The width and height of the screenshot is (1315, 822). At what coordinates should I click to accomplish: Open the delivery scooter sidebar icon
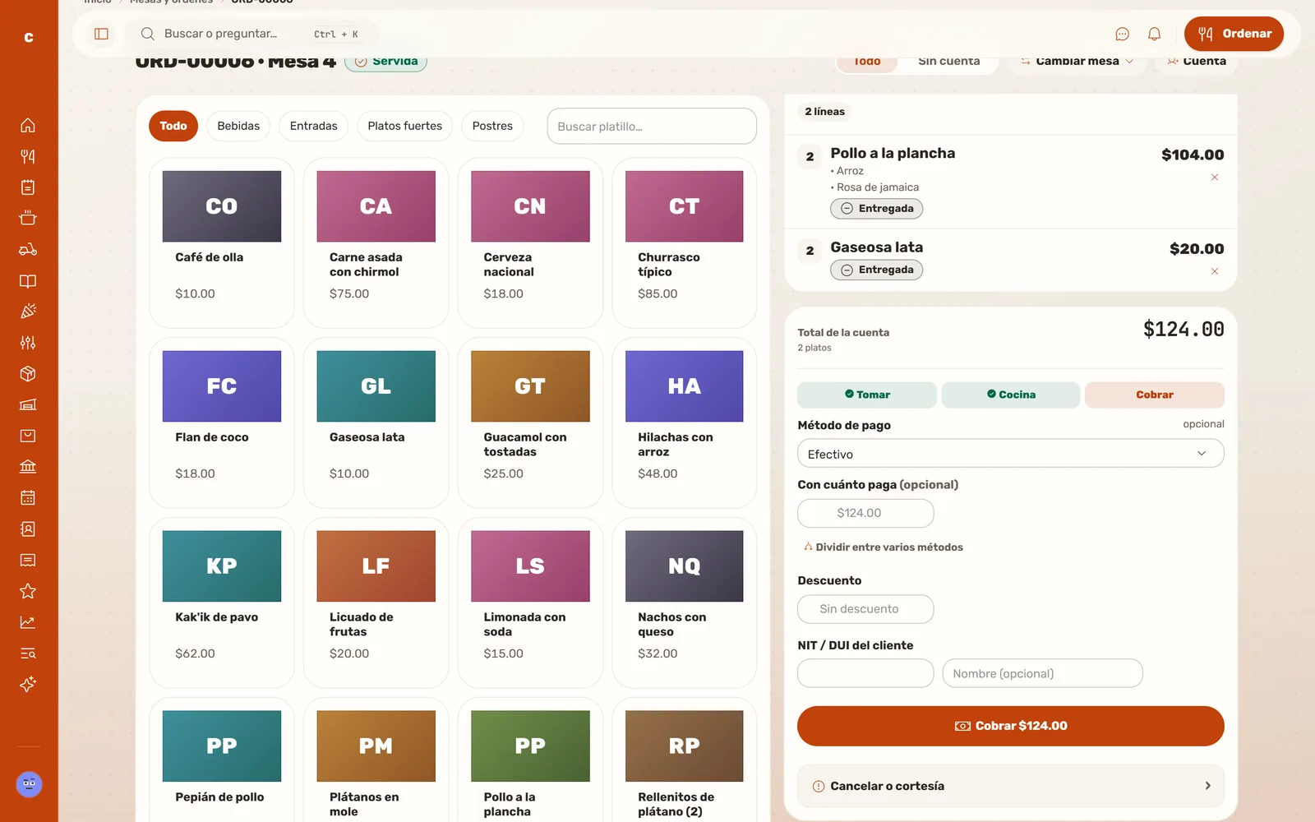coord(28,249)
